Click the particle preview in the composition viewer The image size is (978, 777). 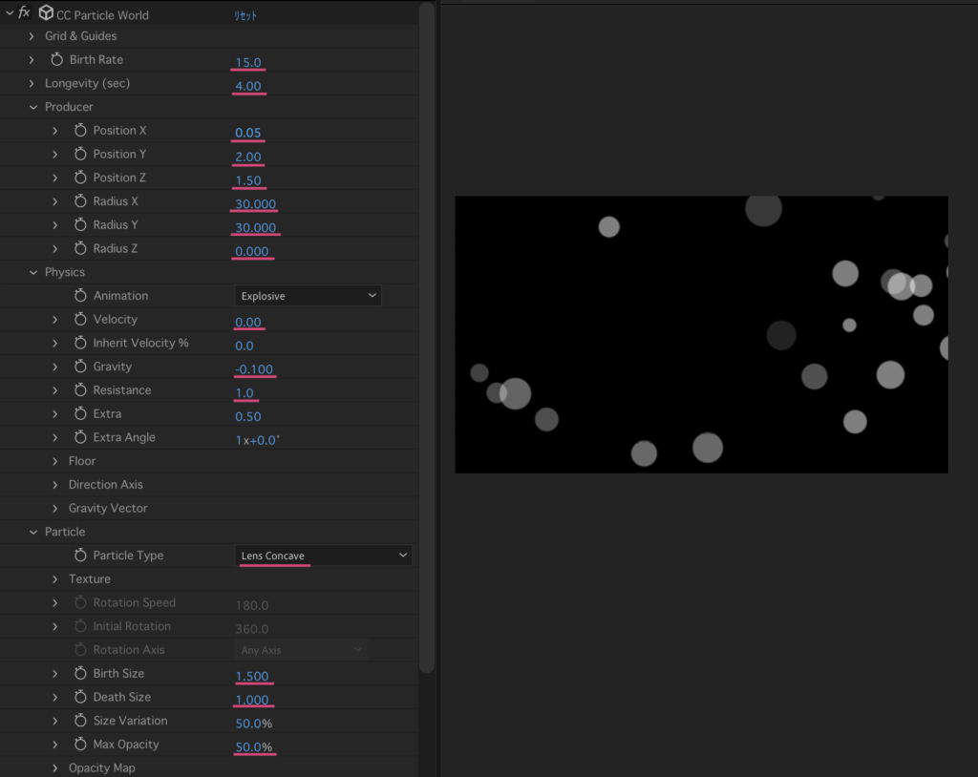(701, 334)
